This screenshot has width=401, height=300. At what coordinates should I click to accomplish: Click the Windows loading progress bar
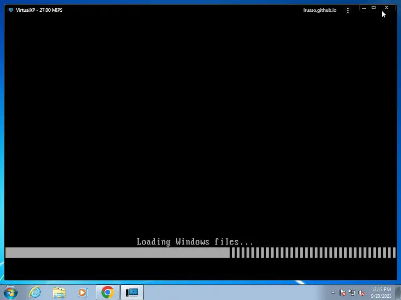200,253
